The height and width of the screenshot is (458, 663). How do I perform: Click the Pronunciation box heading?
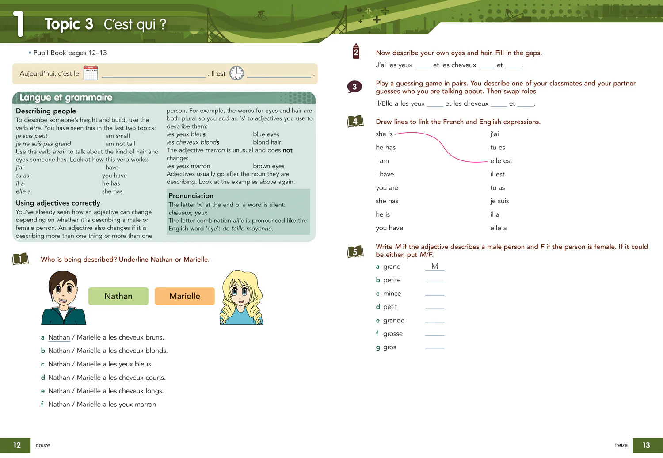[191, 196]
